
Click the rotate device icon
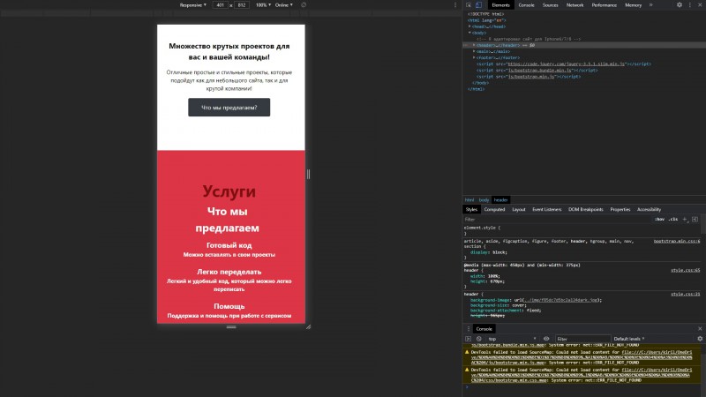click(304, 5)
